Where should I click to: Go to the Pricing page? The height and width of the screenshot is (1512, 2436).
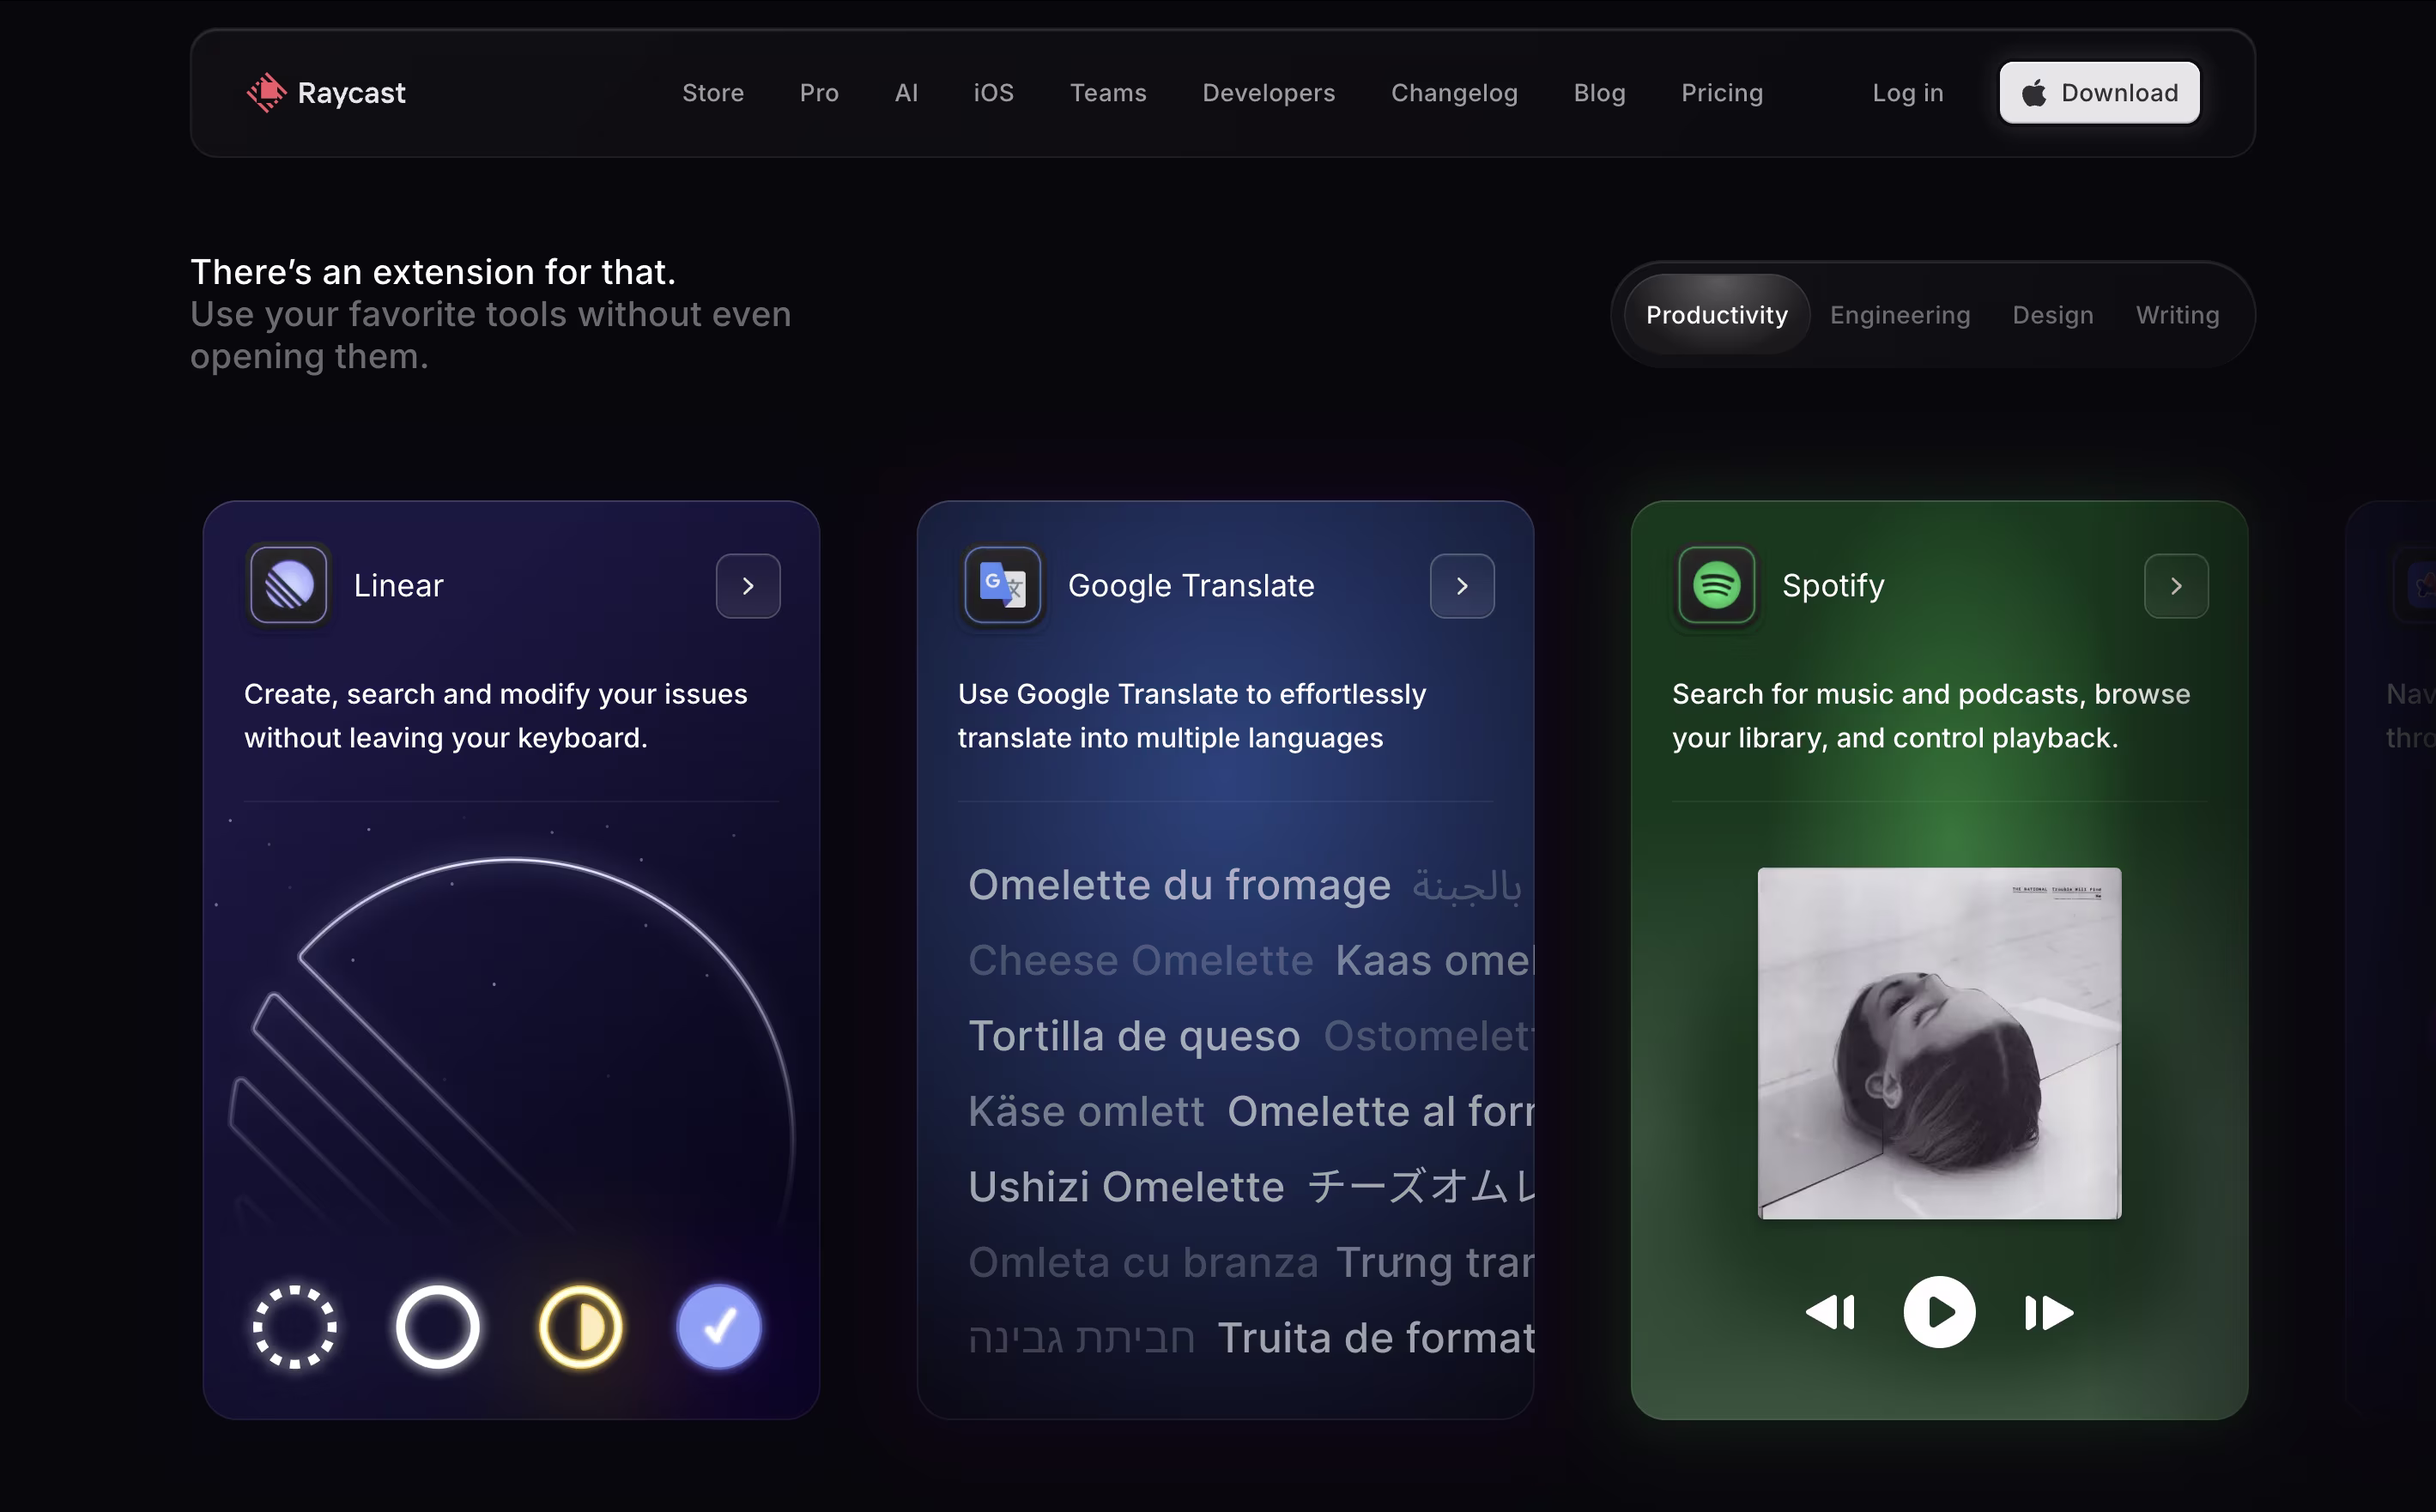1722,93
